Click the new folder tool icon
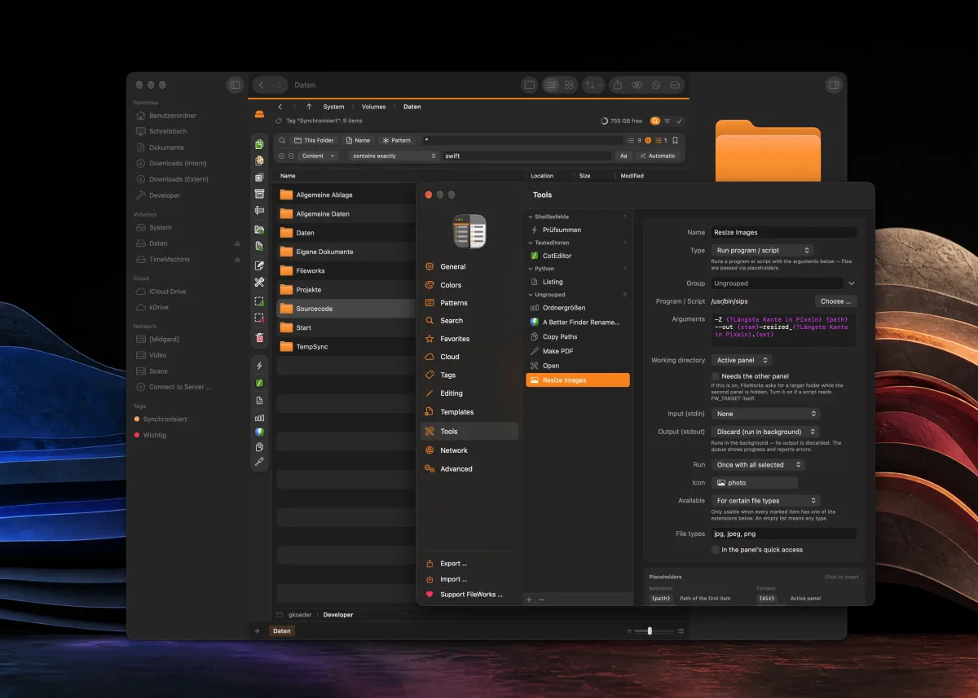The width and height of the screenshot is (978, 698). point(259,230)
